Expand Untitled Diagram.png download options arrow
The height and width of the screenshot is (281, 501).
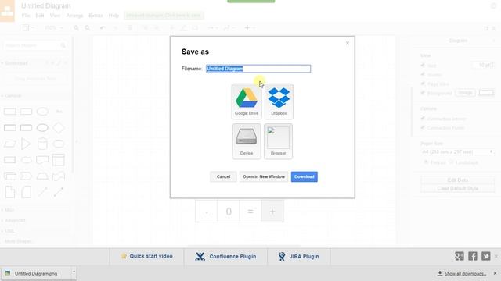74,272
